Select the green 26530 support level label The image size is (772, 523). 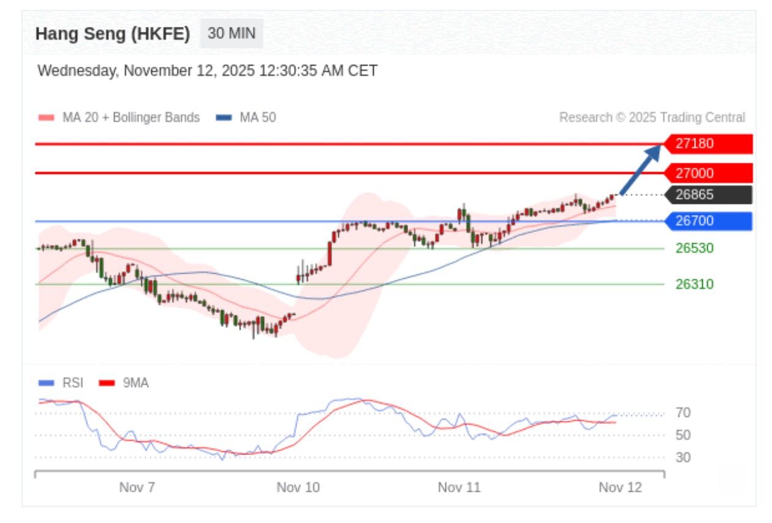pyautogui.click(x=694, y=248)
